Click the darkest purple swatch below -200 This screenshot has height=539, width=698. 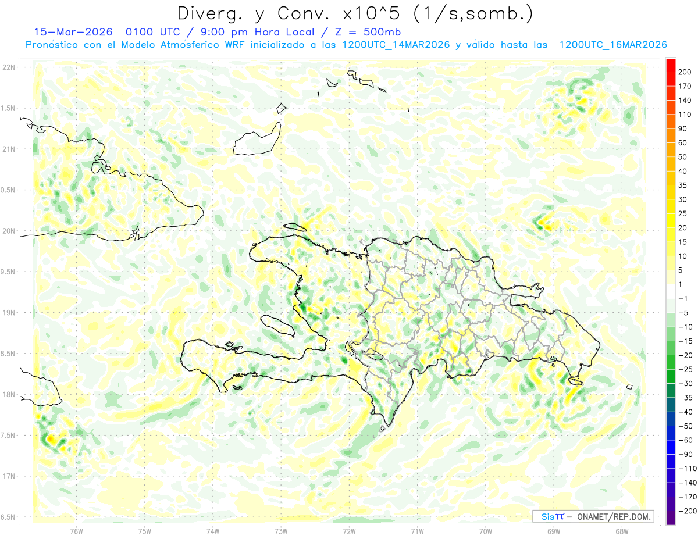pyautogui.click(x=671, y=518)
